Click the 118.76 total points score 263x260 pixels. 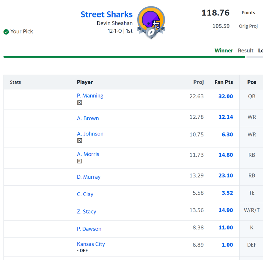tap(216, 13)
